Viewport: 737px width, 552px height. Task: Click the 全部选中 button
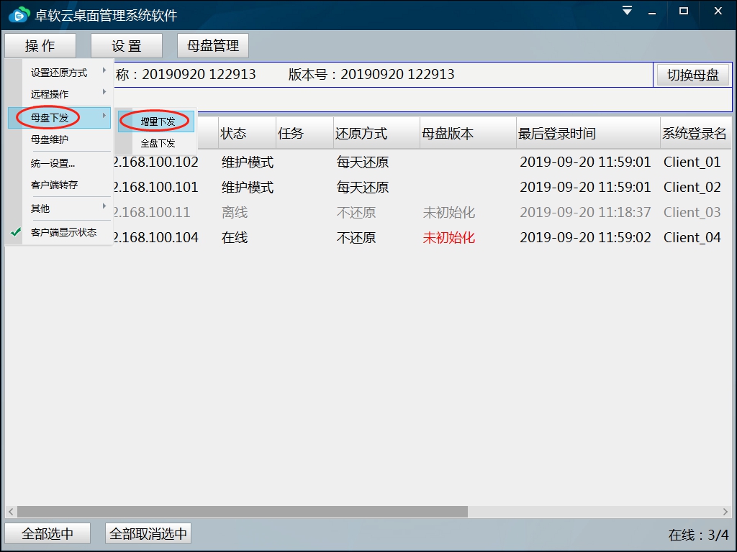tap(48, 534)
